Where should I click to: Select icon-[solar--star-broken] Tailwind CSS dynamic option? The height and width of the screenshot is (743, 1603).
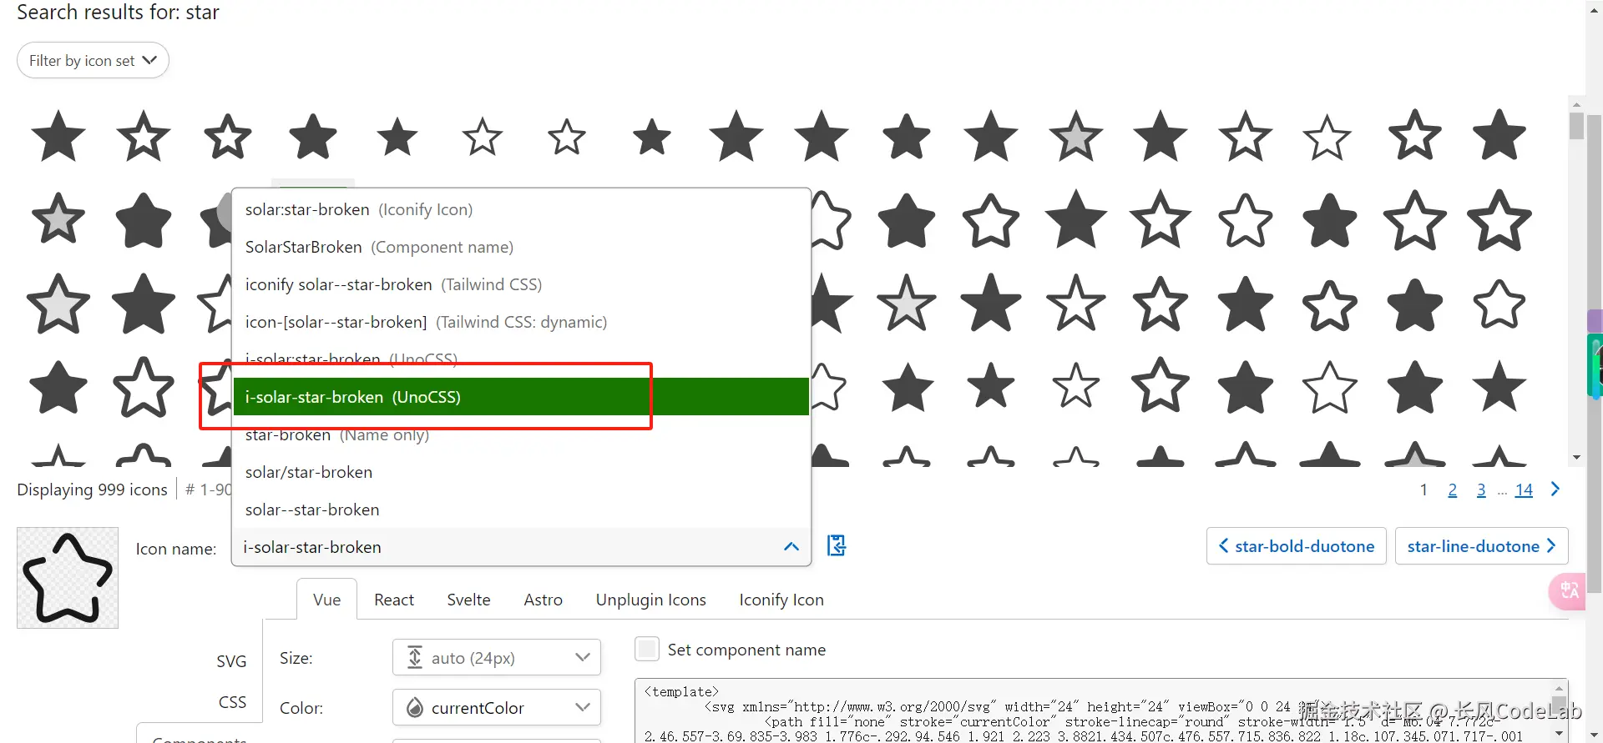521,322
